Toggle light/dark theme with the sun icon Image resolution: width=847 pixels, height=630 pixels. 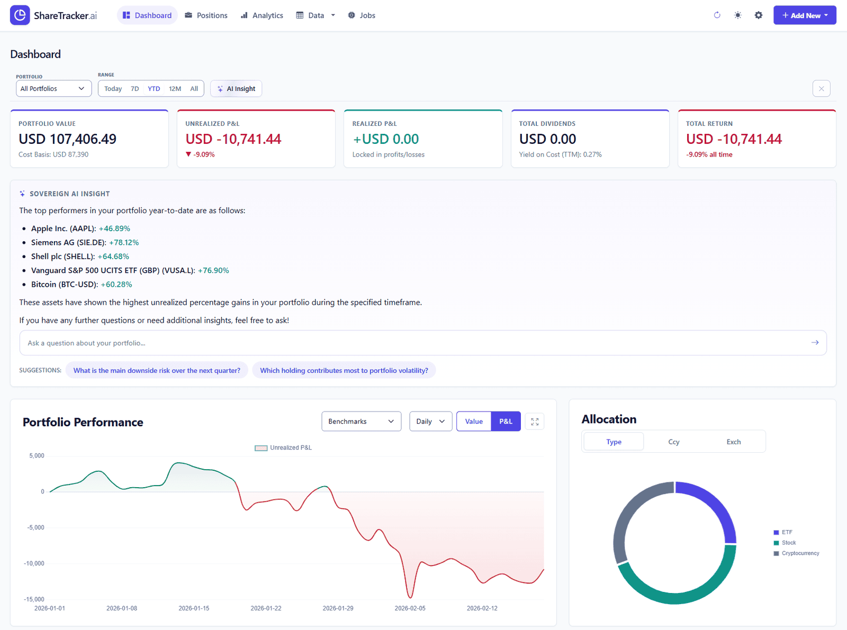coord(737,15)
